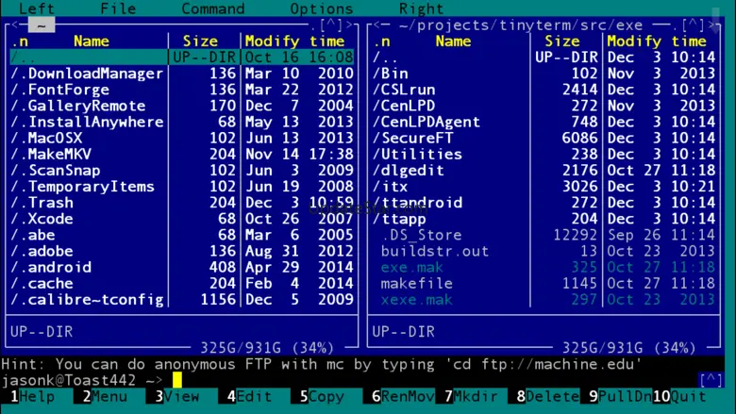This screenshot has width=736, height=414.
Task: Click the right panel history list [^] indicator
Action: tap(694, 25)
